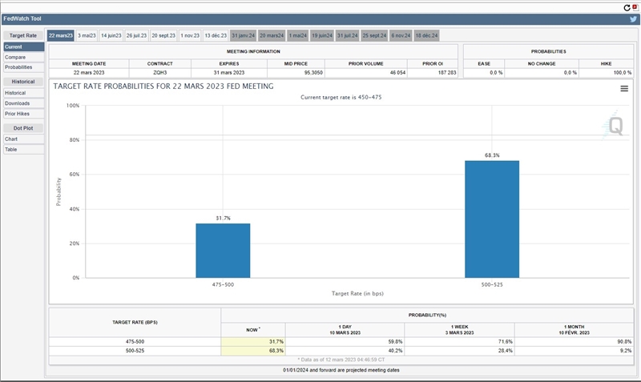Open the Compare view in sidebar

coord(15,57)
